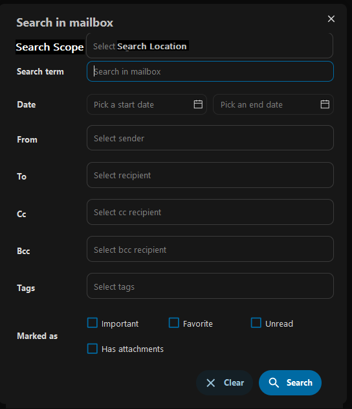The image size is (352, 409).
Task: Open the Select bcc recipient dropdown
Action: (210, 249)
